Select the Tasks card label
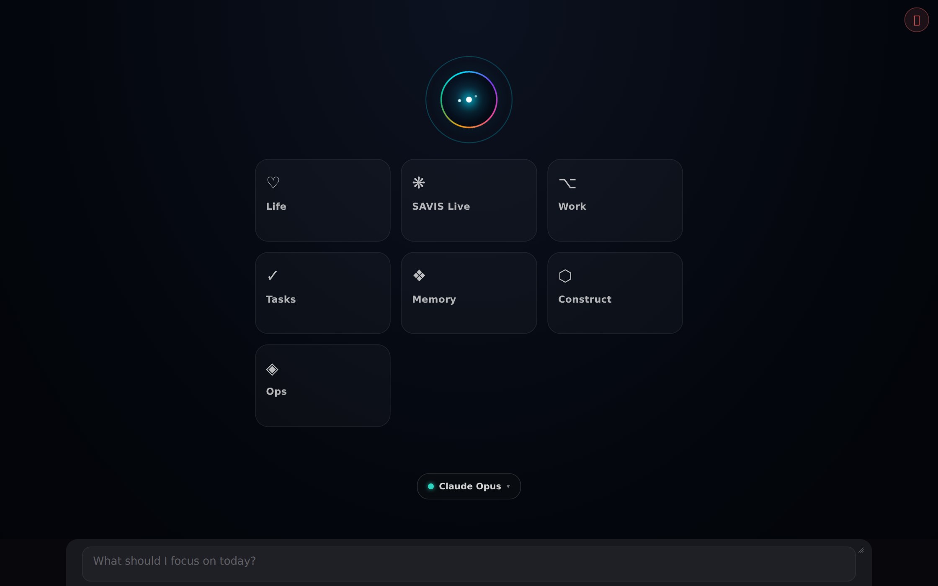Image resolution: width=938 pixels, height=586 pixels. coord(281,299)
